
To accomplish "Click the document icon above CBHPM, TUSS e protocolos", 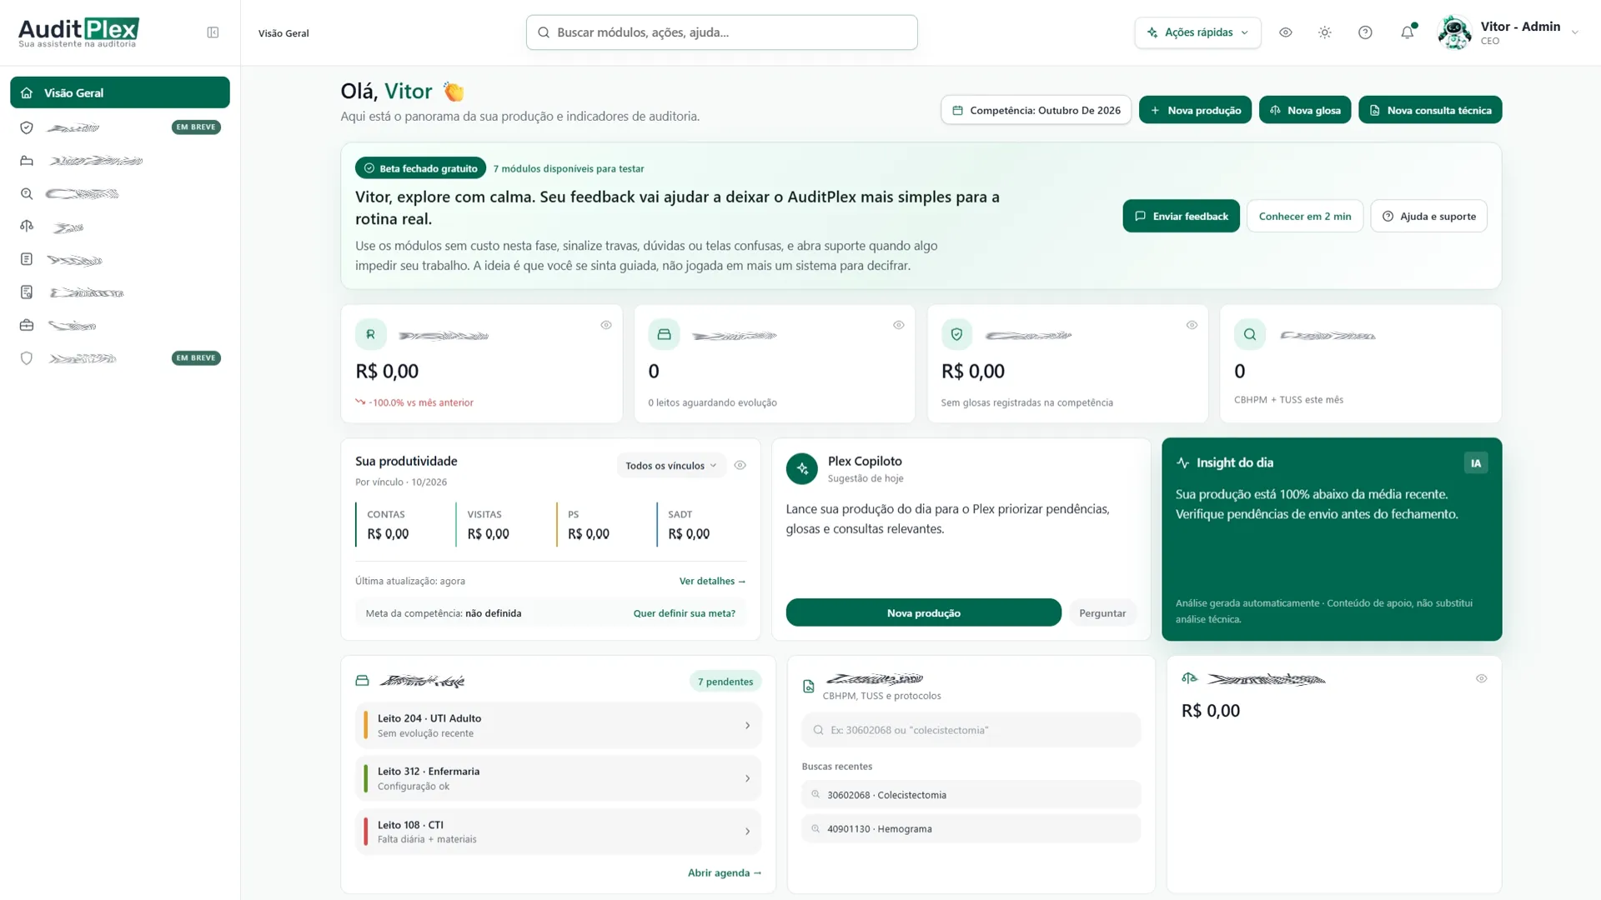I will 809,686.
